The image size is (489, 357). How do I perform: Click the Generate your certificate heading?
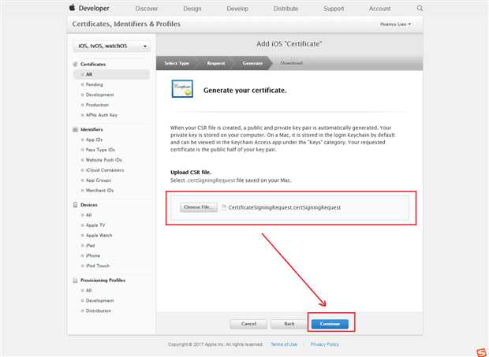244,91
